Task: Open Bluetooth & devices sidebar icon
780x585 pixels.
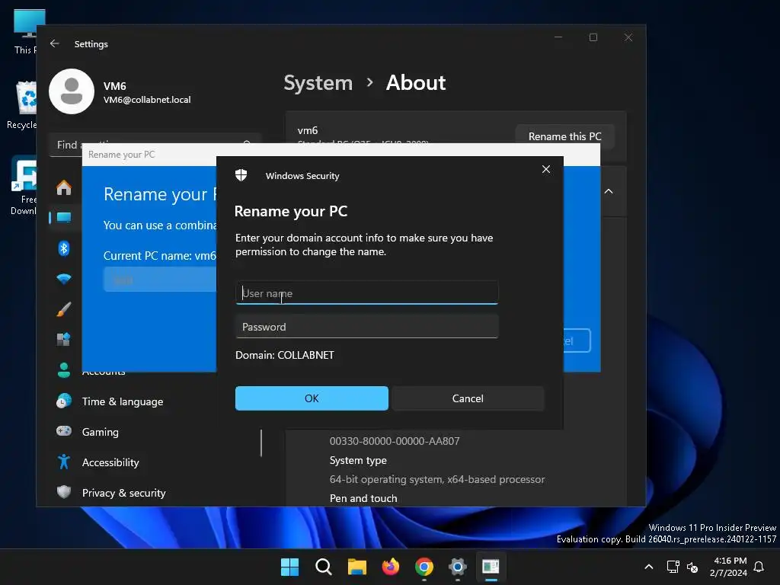Action: tap(64, 248)
